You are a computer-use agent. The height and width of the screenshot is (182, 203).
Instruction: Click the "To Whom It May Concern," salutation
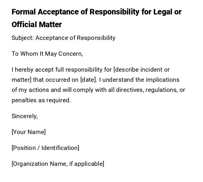click(47, 54)
